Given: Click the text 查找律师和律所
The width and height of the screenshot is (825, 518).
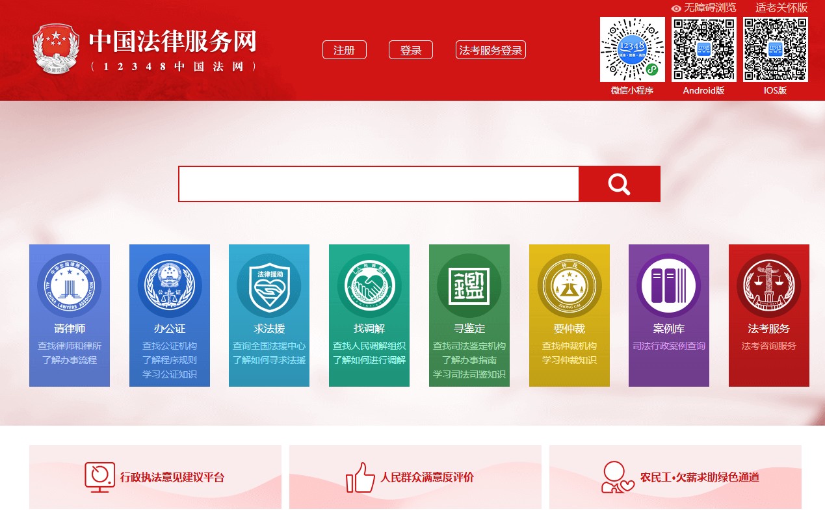Looking at the screenshot, I should tap(70, 346).
